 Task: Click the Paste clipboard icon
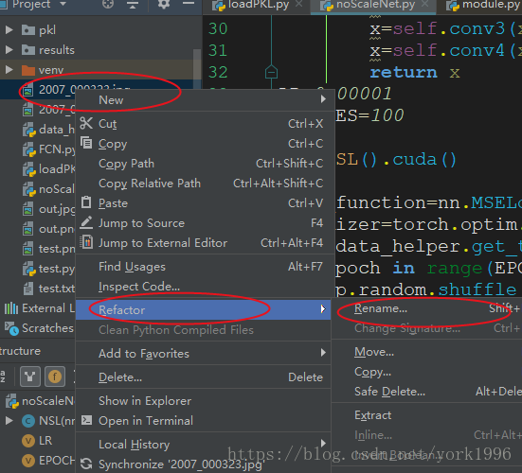click(86, 202)
